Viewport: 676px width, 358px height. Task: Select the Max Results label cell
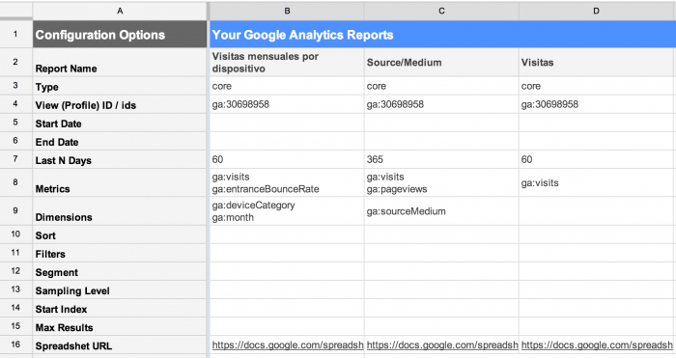coord(120,327)
